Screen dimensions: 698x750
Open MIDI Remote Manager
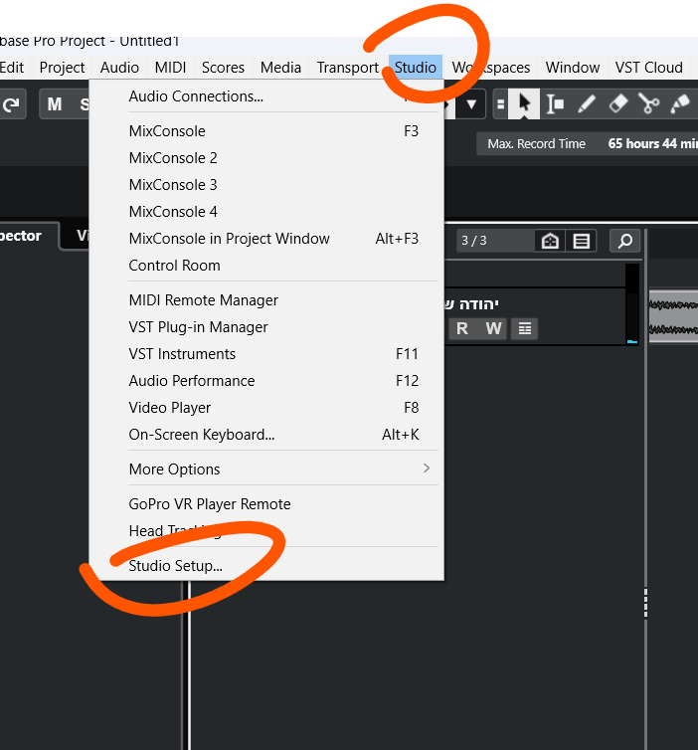click(x=266, y=300)
